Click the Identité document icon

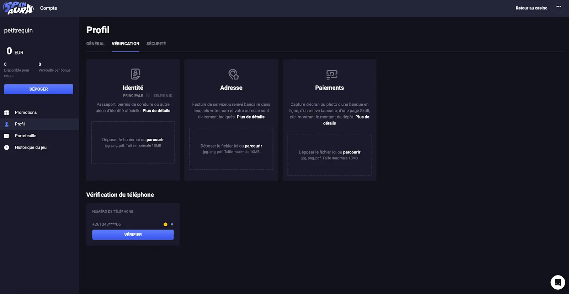coord(135,74)
